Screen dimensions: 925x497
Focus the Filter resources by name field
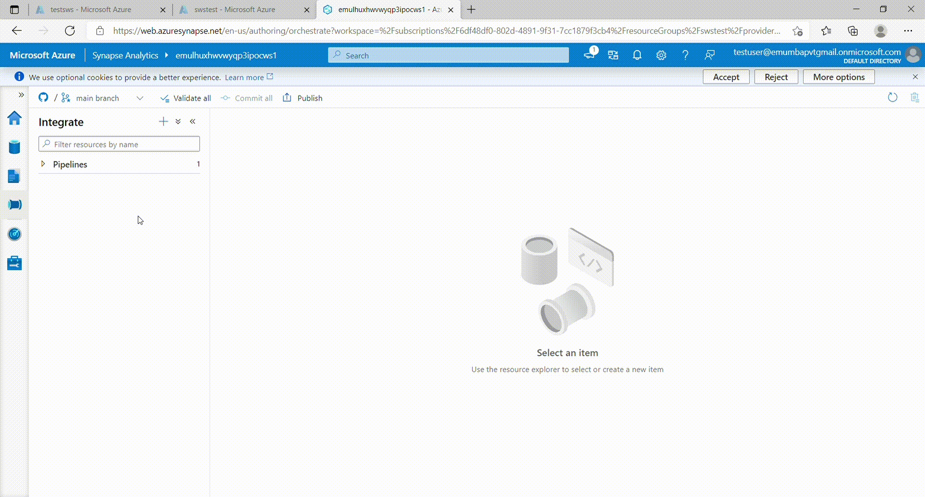point(119,144)
